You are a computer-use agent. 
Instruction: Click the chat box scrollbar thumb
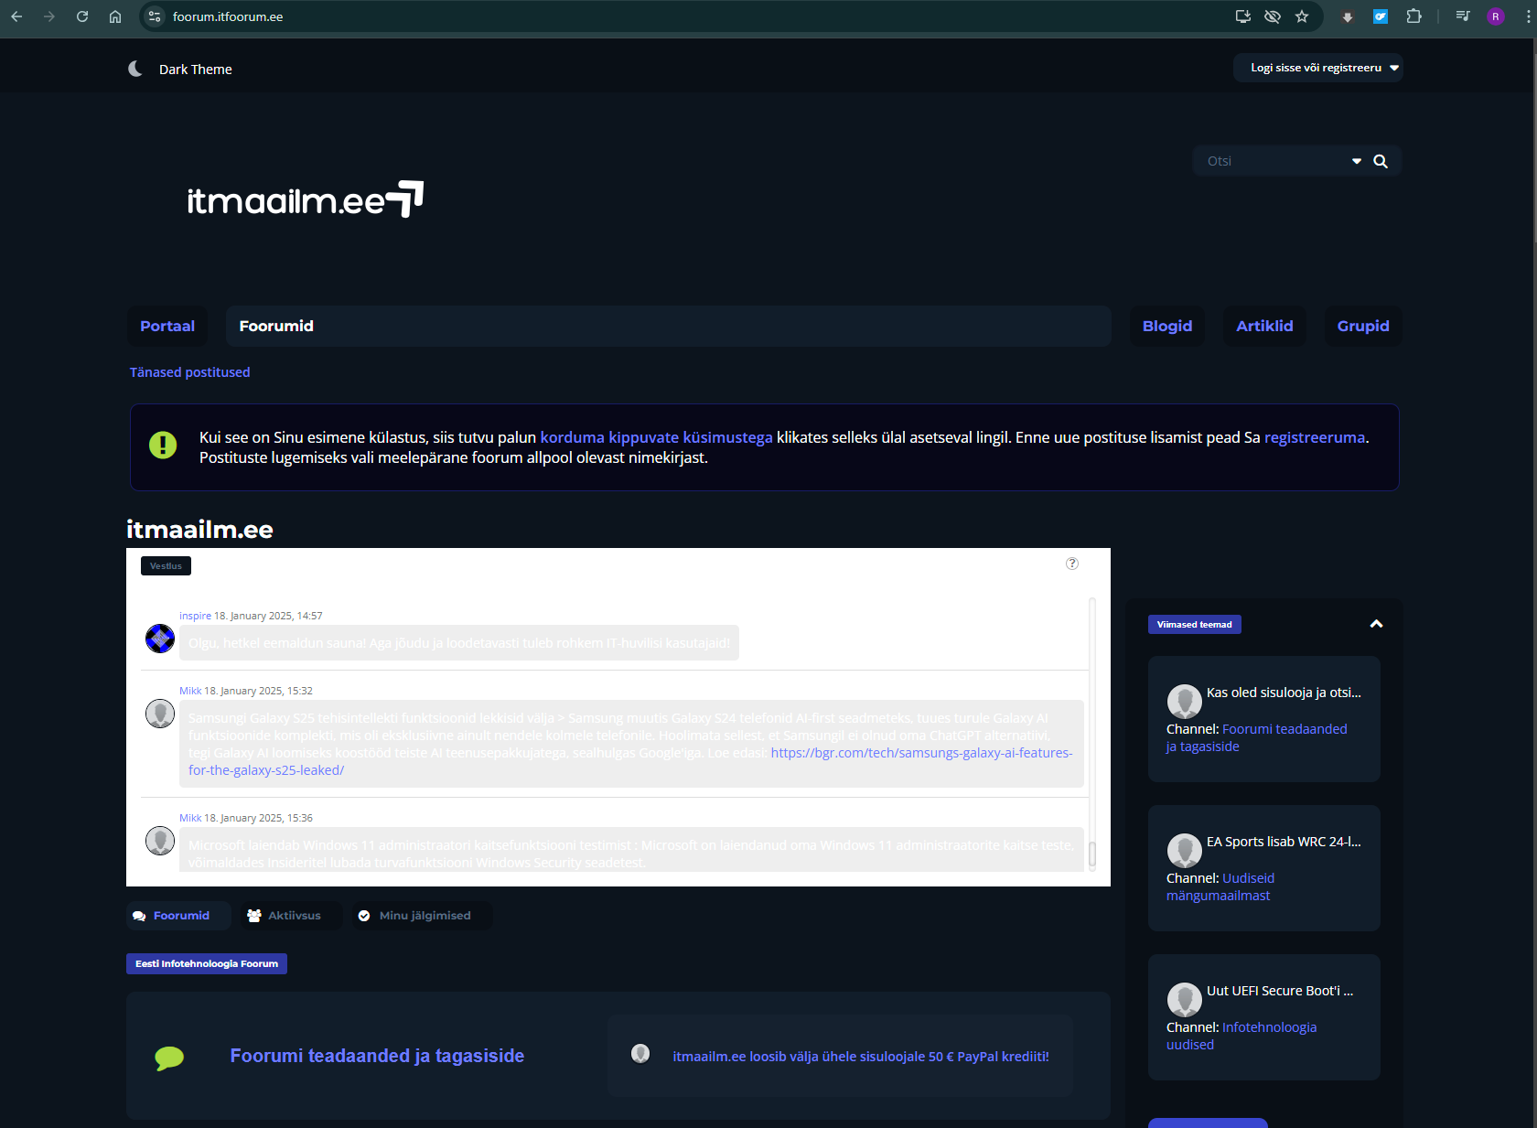1092,854
